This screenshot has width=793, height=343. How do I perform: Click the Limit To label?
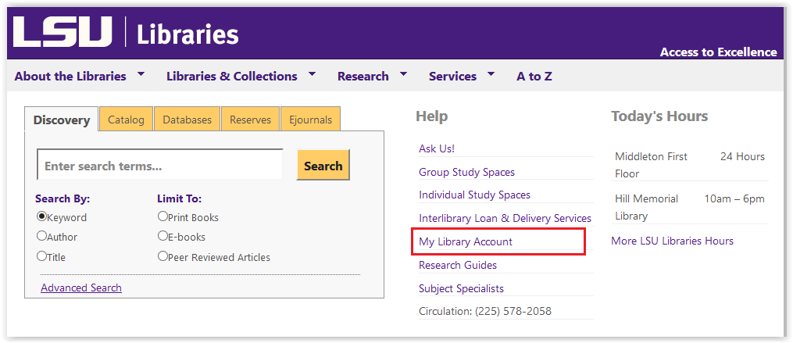pos(179,198)
